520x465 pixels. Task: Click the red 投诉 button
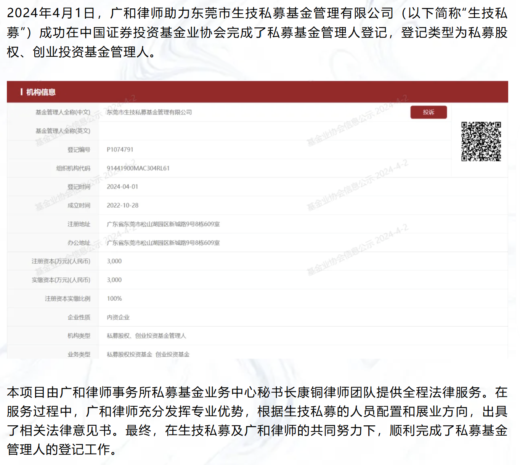(x=429, y=112)
